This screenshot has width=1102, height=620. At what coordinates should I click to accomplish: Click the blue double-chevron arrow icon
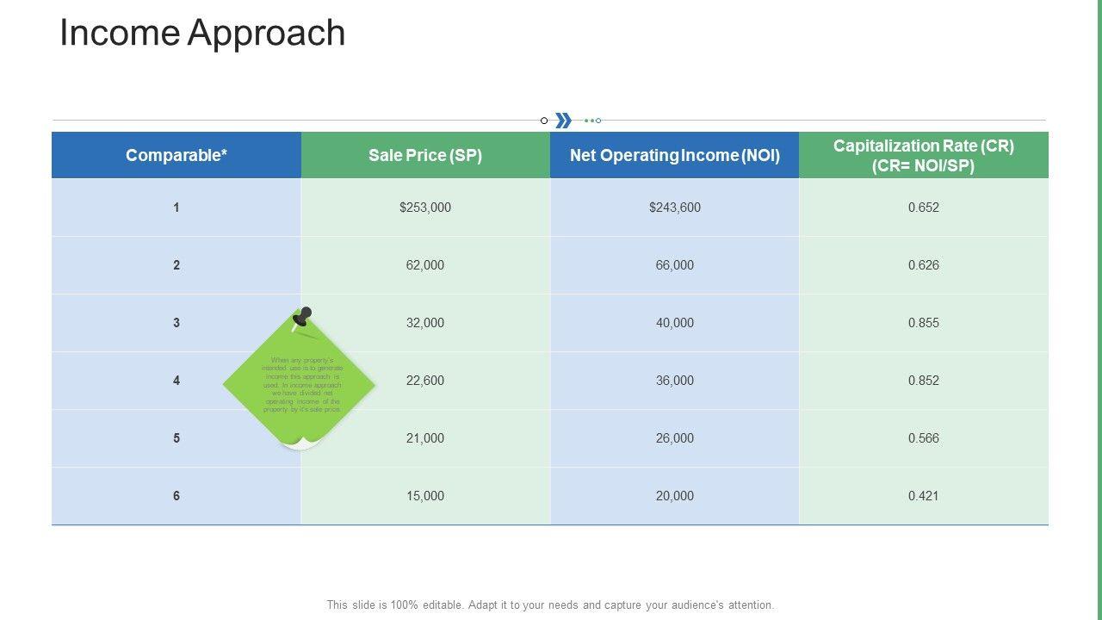pyautogui.click(x=563, y=121)
